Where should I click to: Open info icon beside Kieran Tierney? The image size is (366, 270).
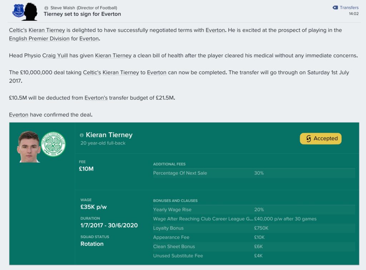click(81, 135)
